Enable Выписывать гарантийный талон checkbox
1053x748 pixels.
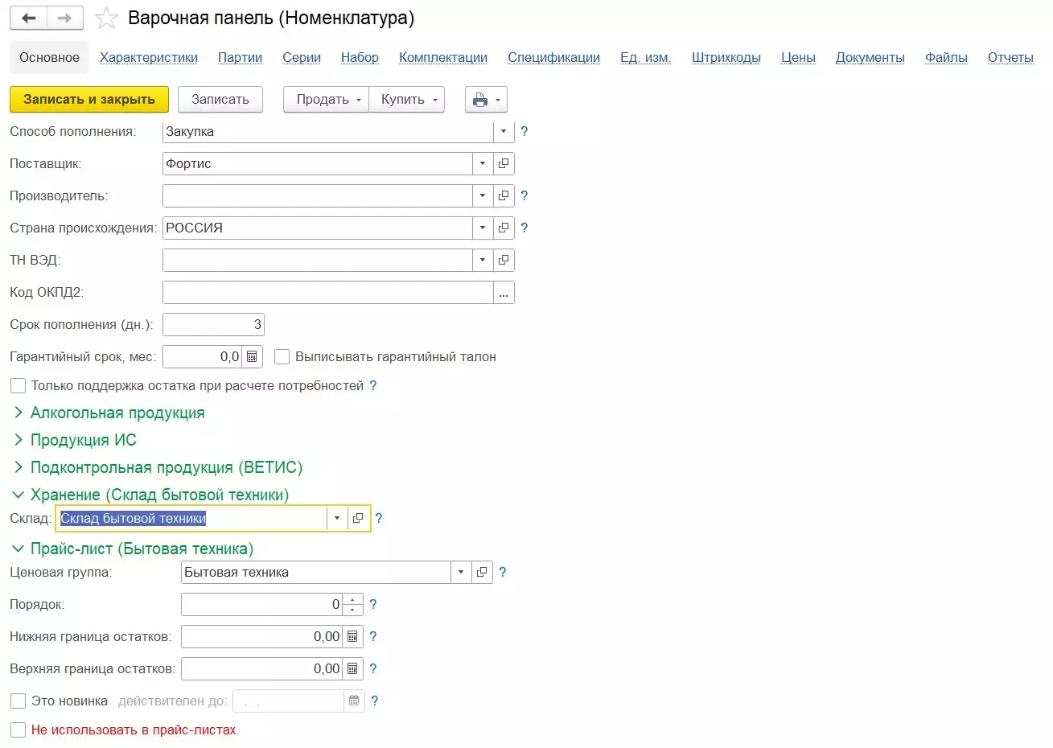(x=282, y=356)
